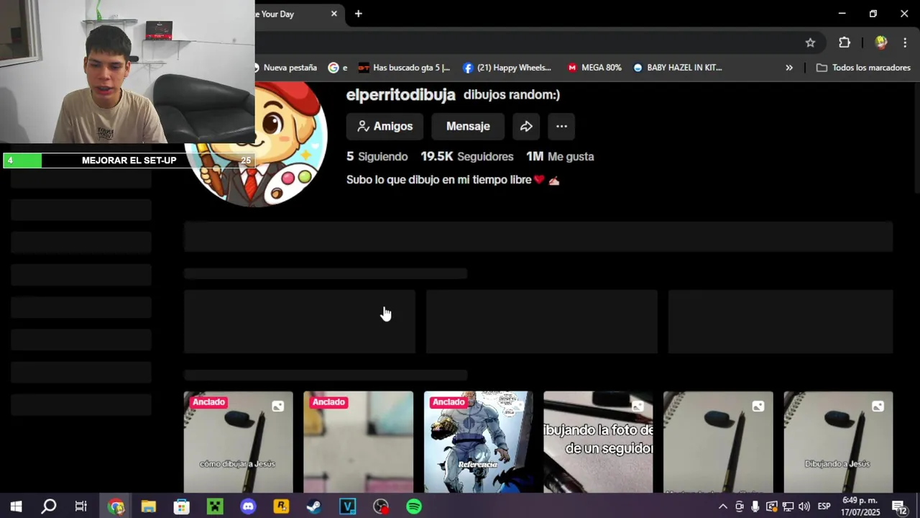
Task: Open the Vegas 'V' app in taskbar
Action: tap(347, 506)
